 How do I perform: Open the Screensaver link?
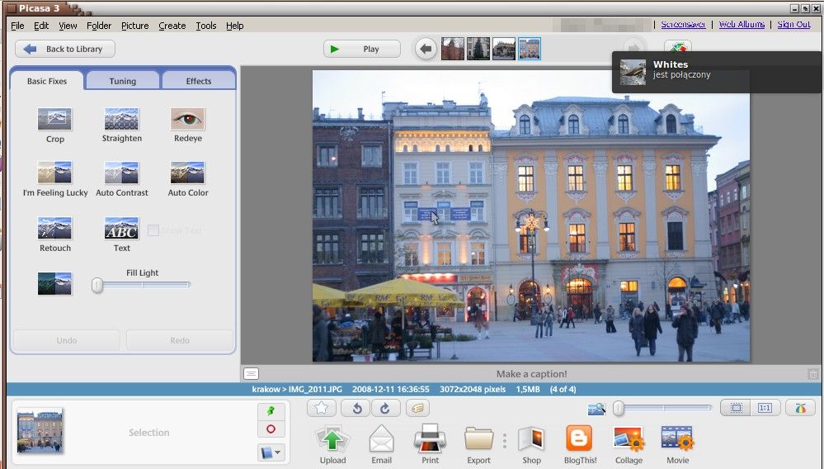[683, 24]
